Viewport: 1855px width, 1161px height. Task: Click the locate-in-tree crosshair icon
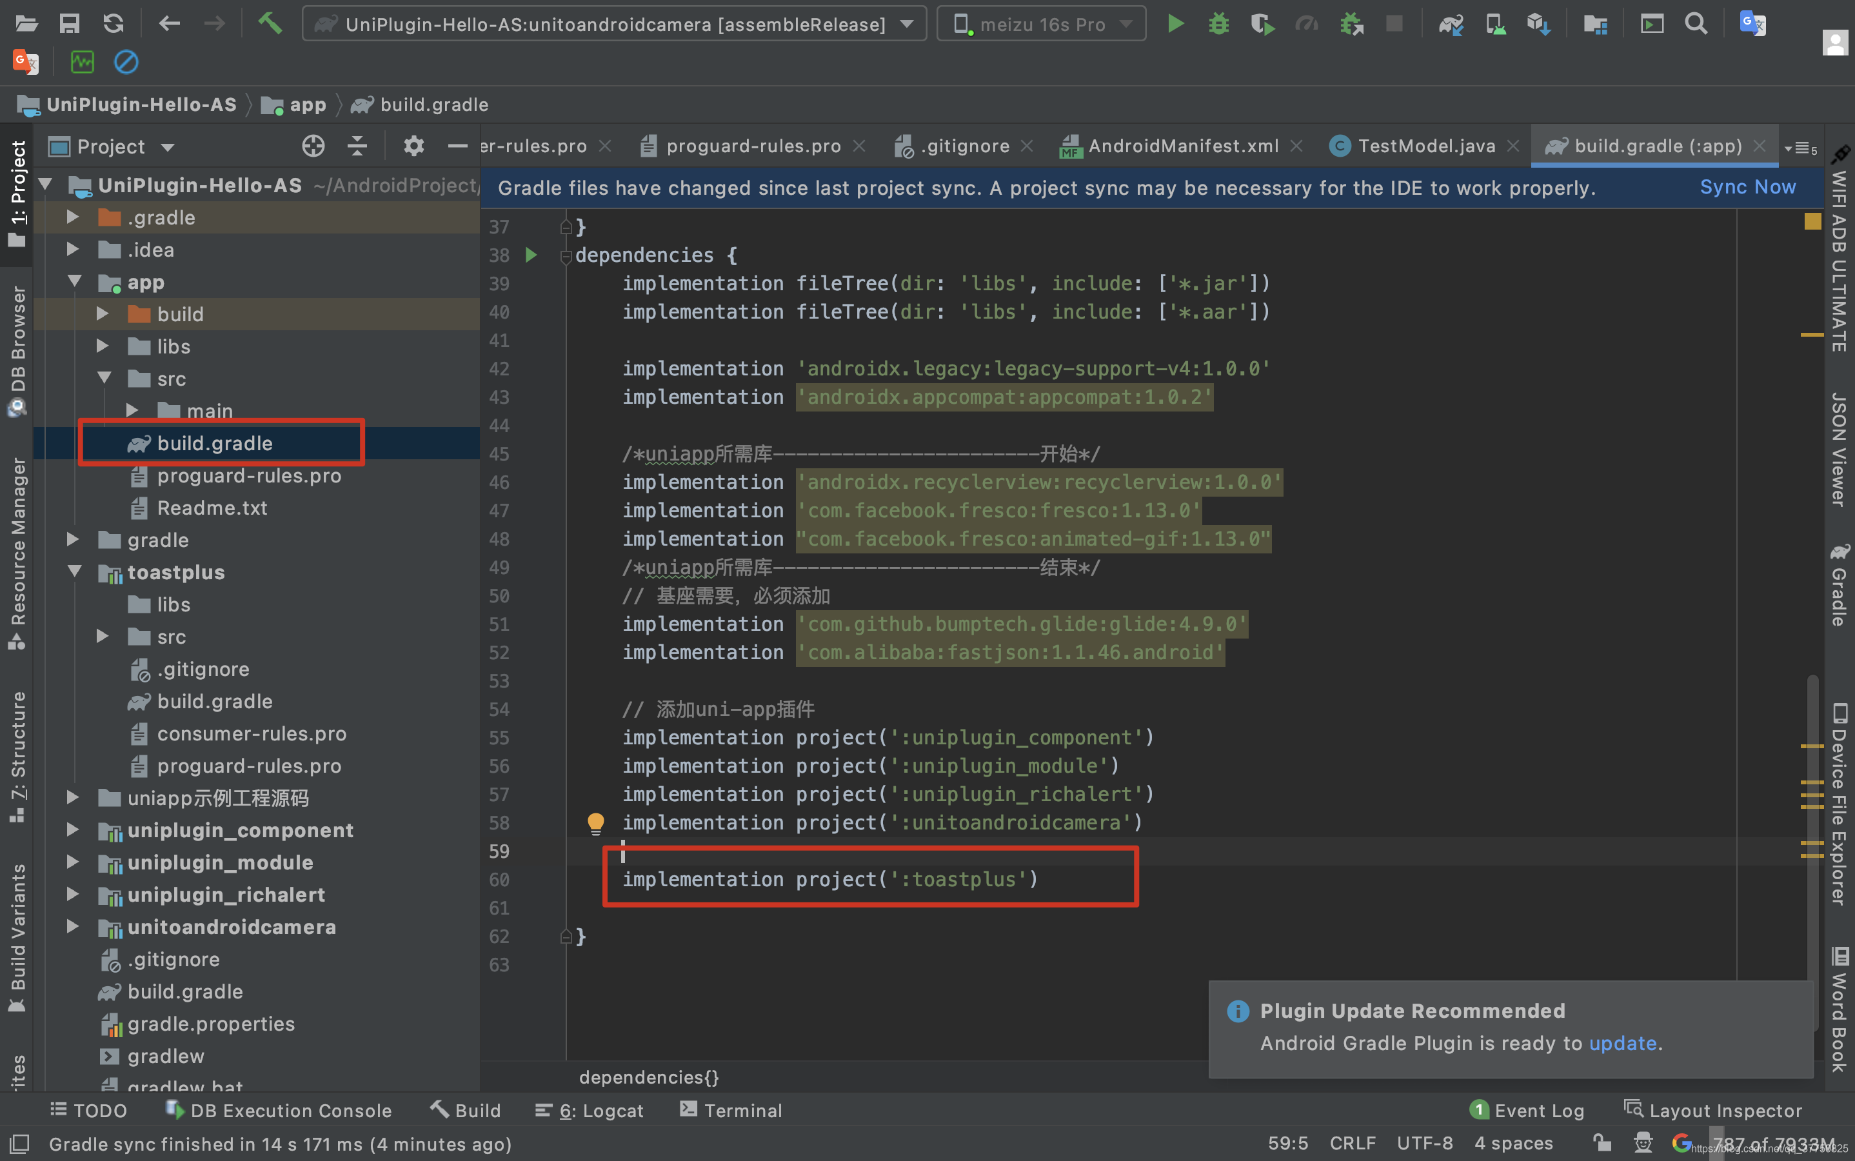point(312,146)
